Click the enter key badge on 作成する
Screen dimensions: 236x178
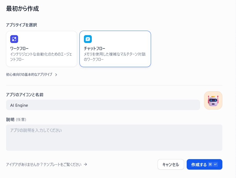pyautogui.click(x=216, y=164)
